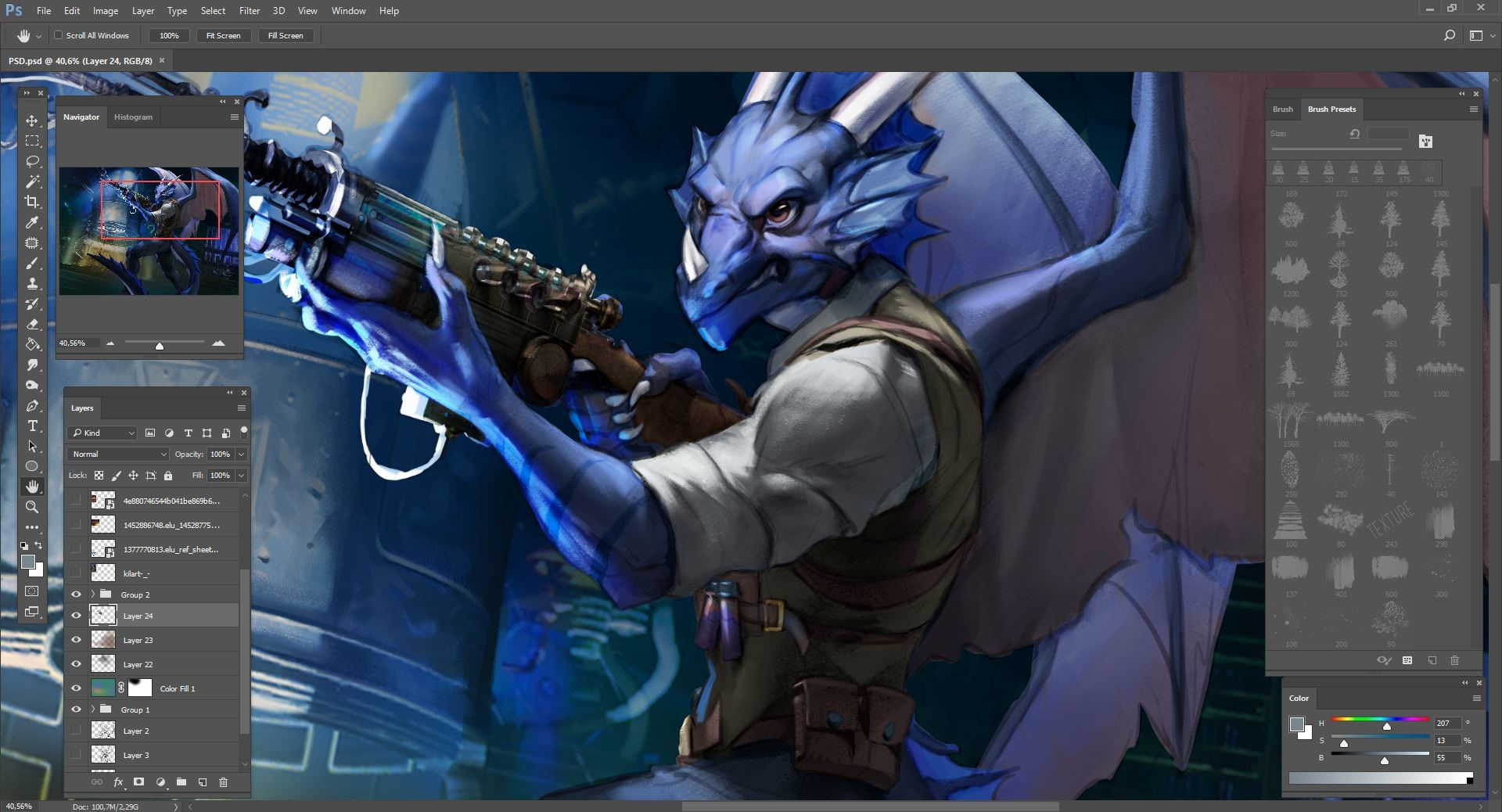Expand Group 2 in Layers panel
The height and width of the screenshot is (812, 1502).
coord(93,595)
